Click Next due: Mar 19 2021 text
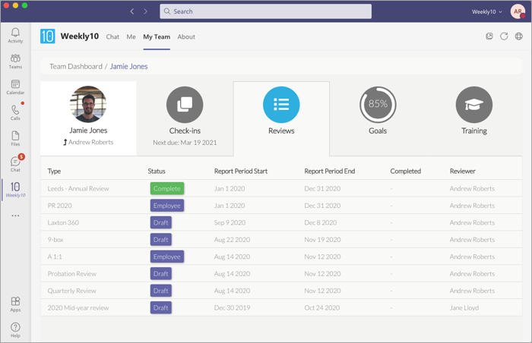 [185, 143]
